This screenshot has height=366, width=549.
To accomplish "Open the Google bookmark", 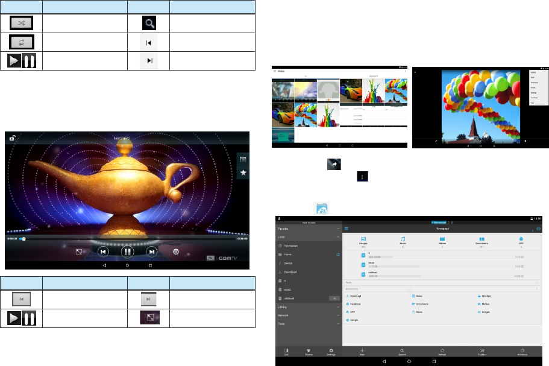I will coord(352,320).
